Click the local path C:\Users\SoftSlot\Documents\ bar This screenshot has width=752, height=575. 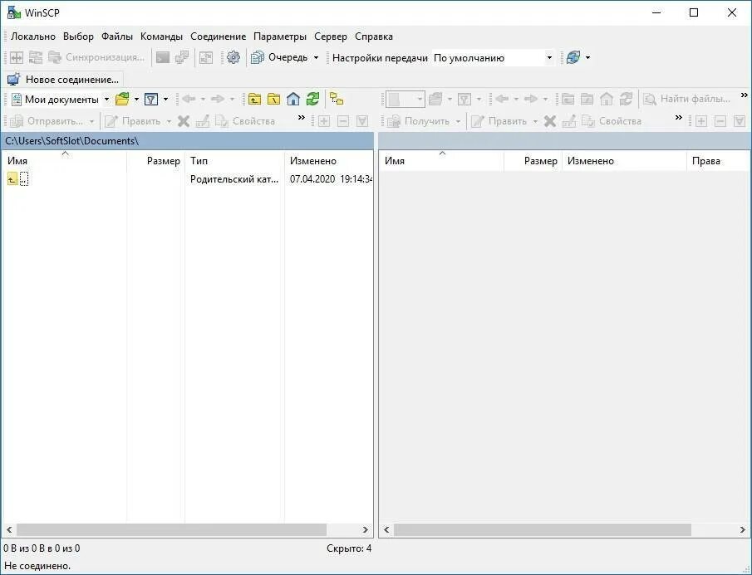187,141
